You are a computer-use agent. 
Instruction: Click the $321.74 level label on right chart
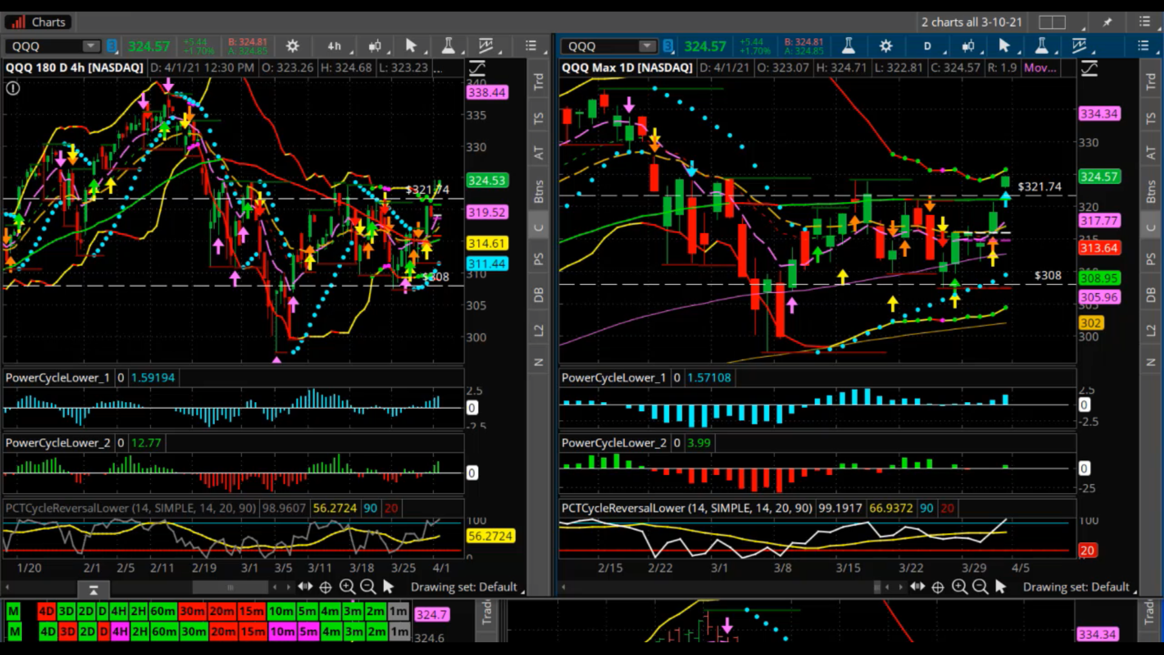click(1040, 187)
